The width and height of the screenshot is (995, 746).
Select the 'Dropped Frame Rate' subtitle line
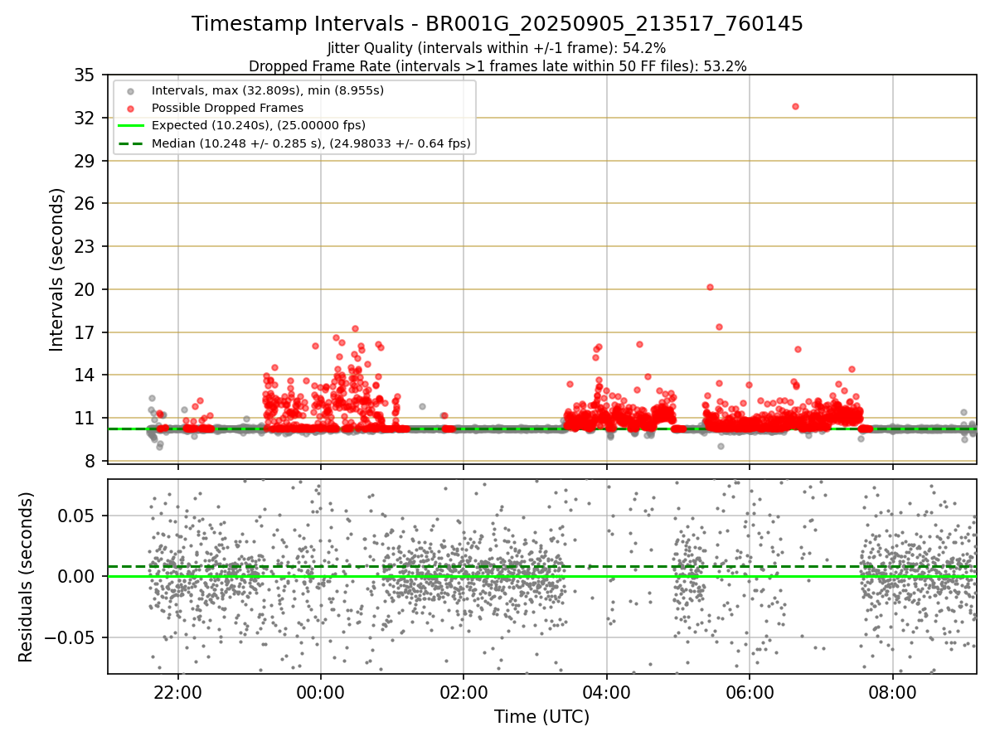[498, 66]
